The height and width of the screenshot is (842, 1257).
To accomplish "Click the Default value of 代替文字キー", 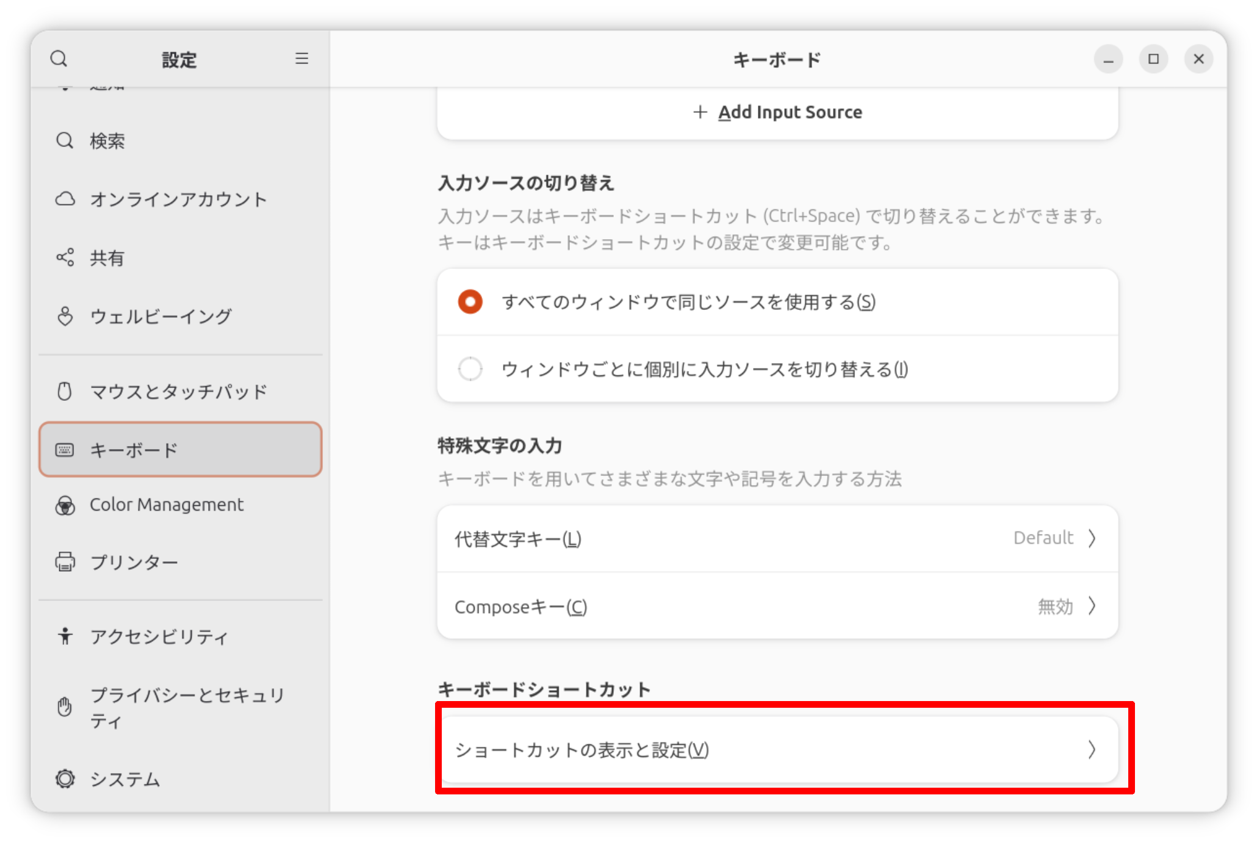I will [1043, 538].
